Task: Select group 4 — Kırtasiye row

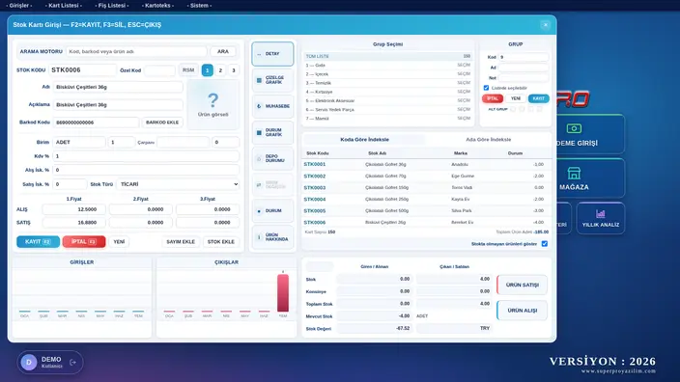Action: click(x=387, y=92)
